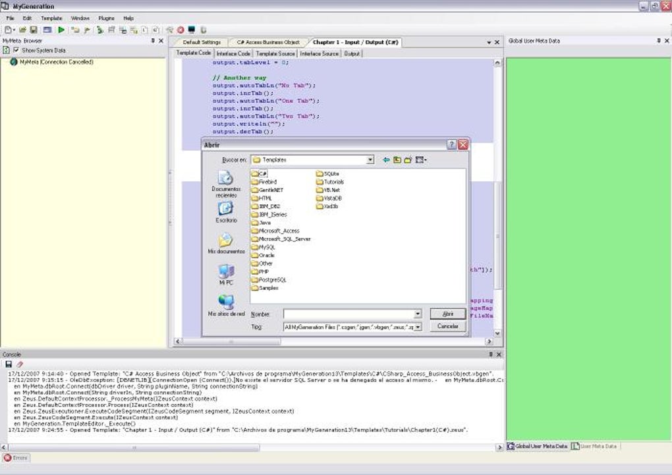This screenshot has width=672, height=475.
Task: Clear the console with the eraser icon
Action: pyautogui.click(x=20, y=364)
